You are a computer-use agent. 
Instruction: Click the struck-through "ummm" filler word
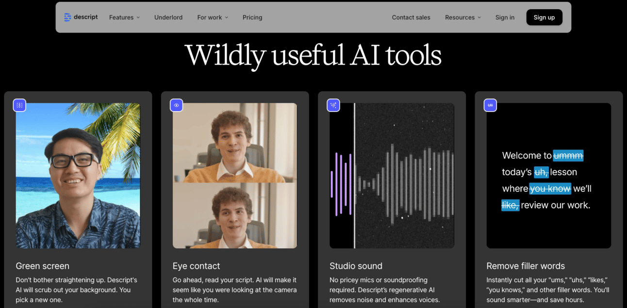tap(568, 156)
